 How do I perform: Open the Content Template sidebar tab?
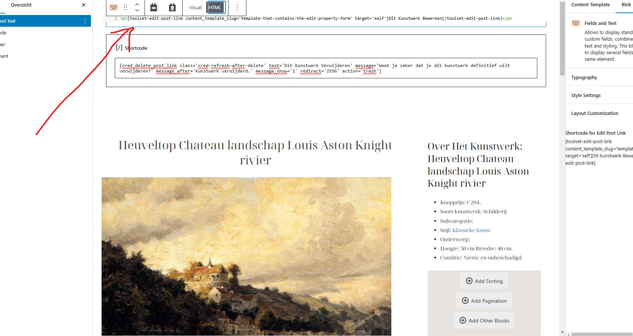590,5
